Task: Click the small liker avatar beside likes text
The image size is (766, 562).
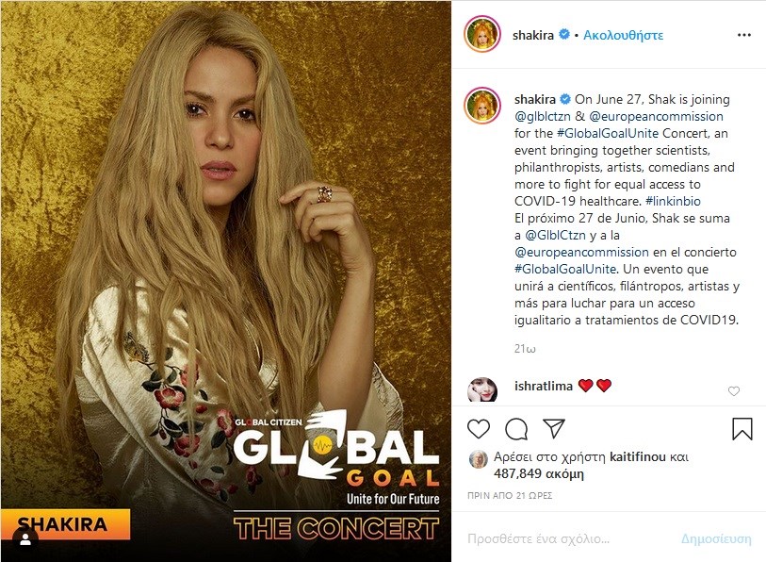Action: [x=479, y=459]
